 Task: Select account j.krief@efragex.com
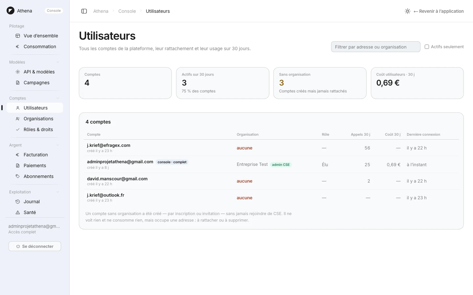109,145
